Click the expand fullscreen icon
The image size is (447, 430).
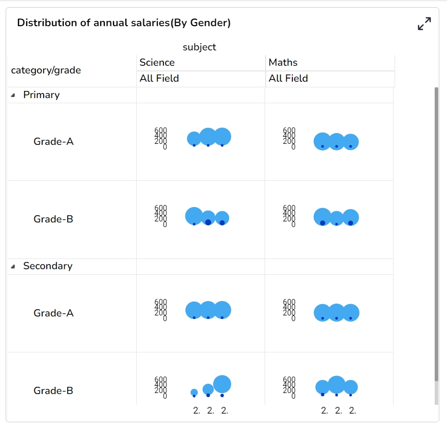[x=424, y=24]
